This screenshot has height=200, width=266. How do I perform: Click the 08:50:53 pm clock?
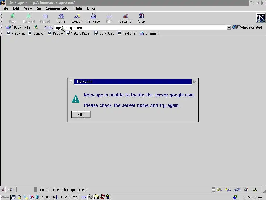(253, 197)
